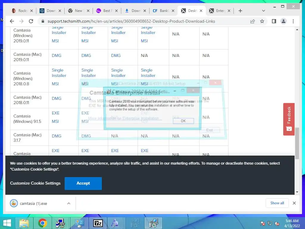Click Exit in the Camtasia Enterprise Install window

210,130
